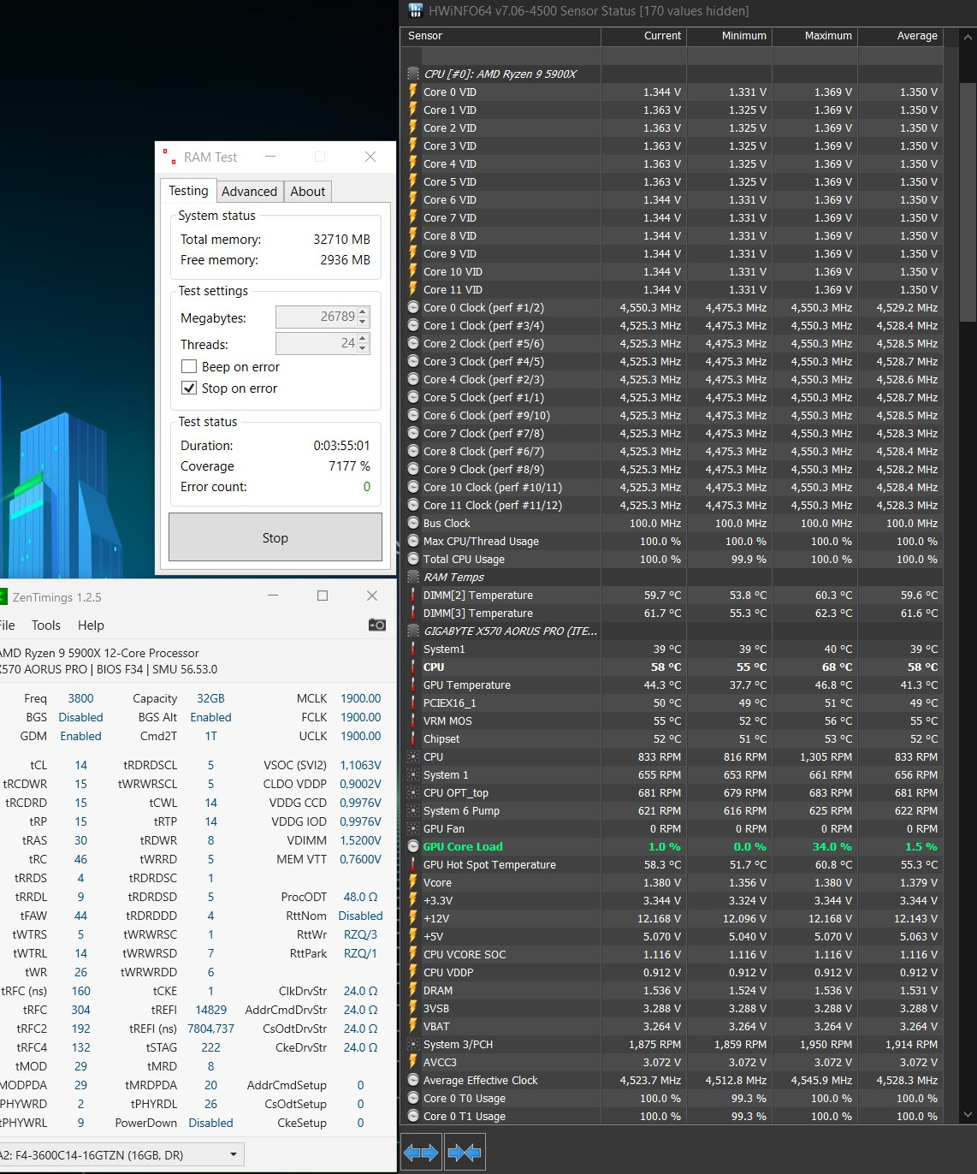Open the About tab in RAM Test
The width and height of the screenshot is (977, 1174).
click(307, 192)
